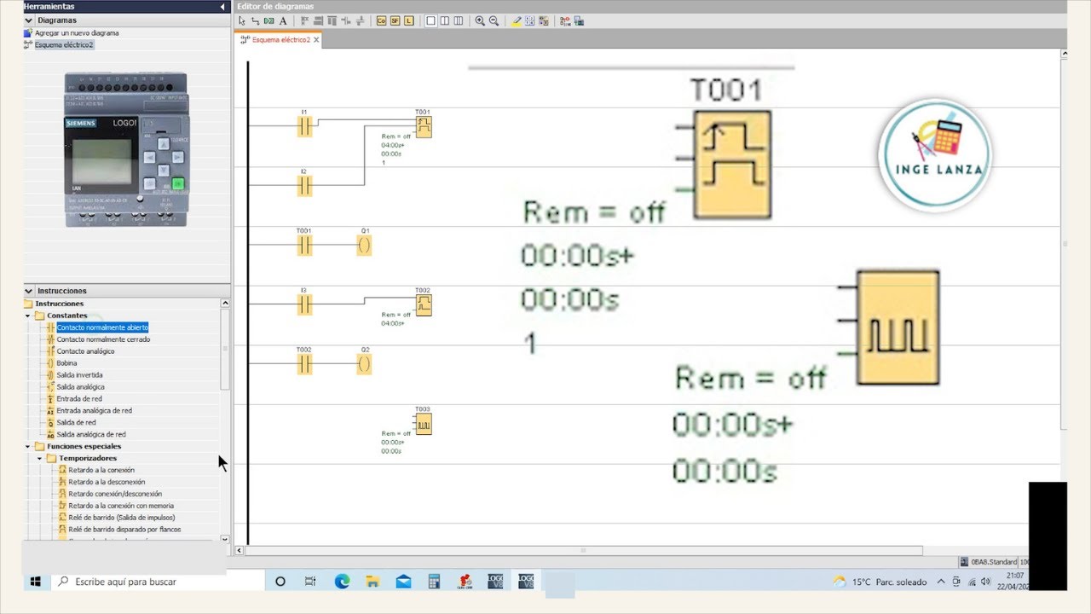Switch to two-pane split view layout

pos(444,20)
